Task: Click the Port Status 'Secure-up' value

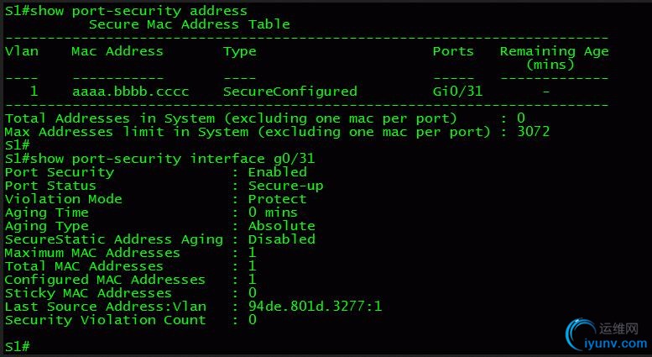Action: [x=285, y=186]
